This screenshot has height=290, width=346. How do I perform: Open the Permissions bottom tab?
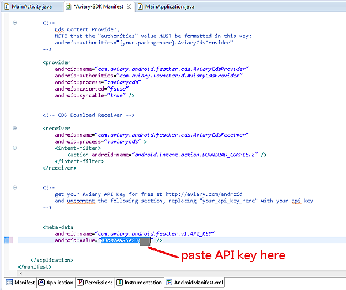tap(95, 283)
